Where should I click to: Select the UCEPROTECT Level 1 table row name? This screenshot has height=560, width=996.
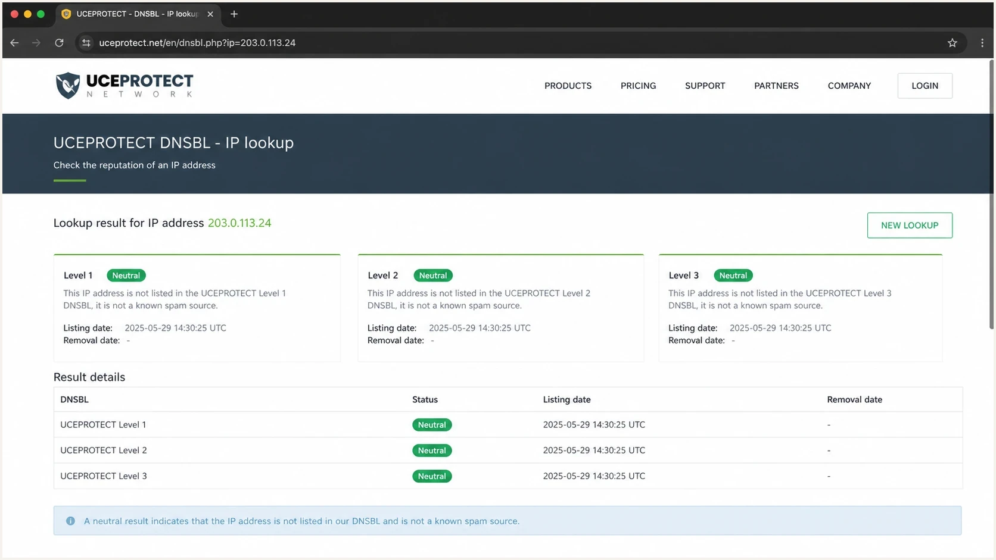click(103, 425)
